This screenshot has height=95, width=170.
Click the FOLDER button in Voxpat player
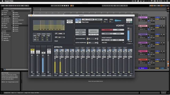[x=91, y=20]
